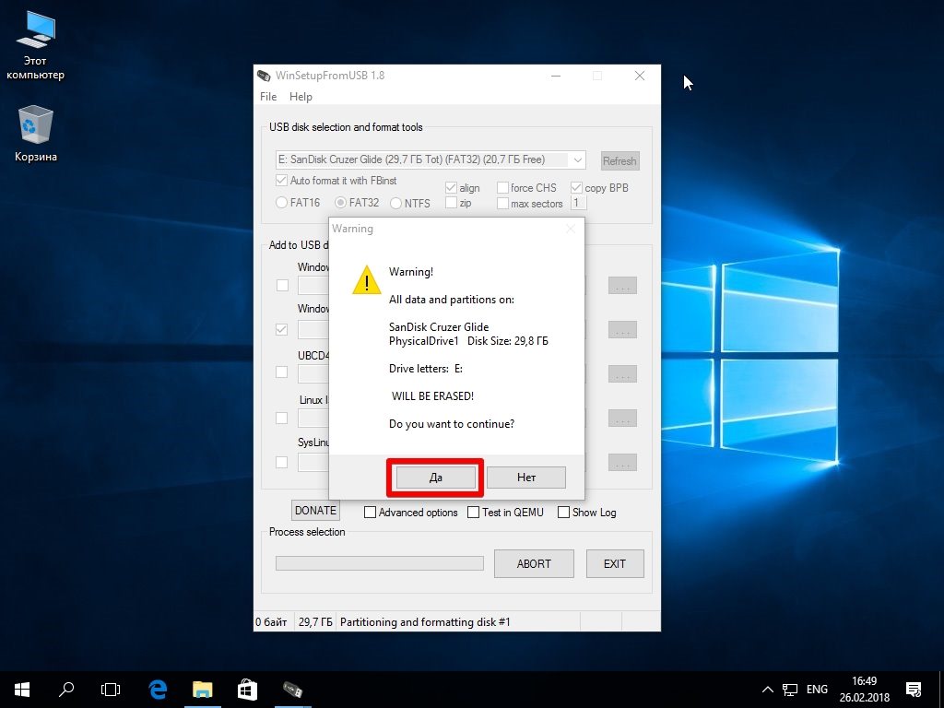944x708 pixels.
Task: Click browse button in Linux ISO row
Action: [622, 419]
